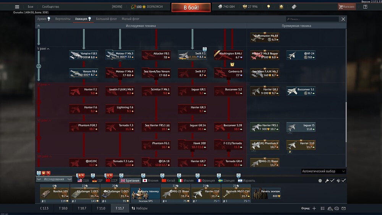
Task: Click the В бой! button
Action: (x=191, y=8)
